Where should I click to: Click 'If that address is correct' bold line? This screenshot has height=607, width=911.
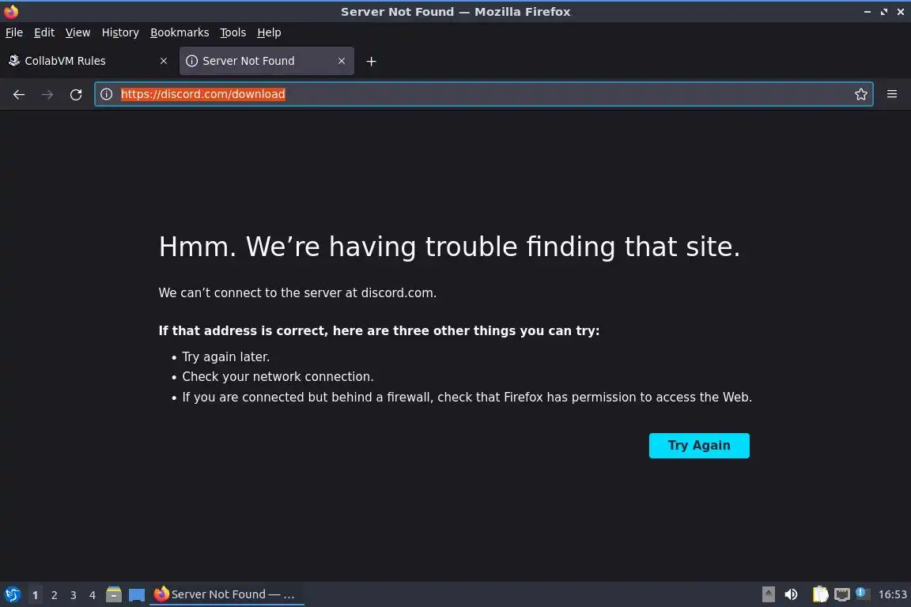click(379, 330)
